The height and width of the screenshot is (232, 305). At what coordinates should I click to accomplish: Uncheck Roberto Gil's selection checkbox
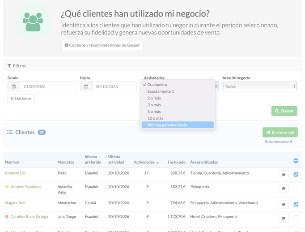(x=296, y=174)
